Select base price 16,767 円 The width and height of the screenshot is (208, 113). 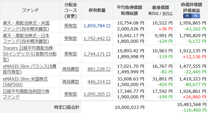pyautogui.click(x=162, y=66)
